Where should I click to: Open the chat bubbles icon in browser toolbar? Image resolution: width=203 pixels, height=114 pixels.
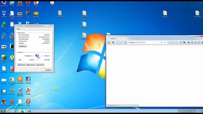point(184,42)
